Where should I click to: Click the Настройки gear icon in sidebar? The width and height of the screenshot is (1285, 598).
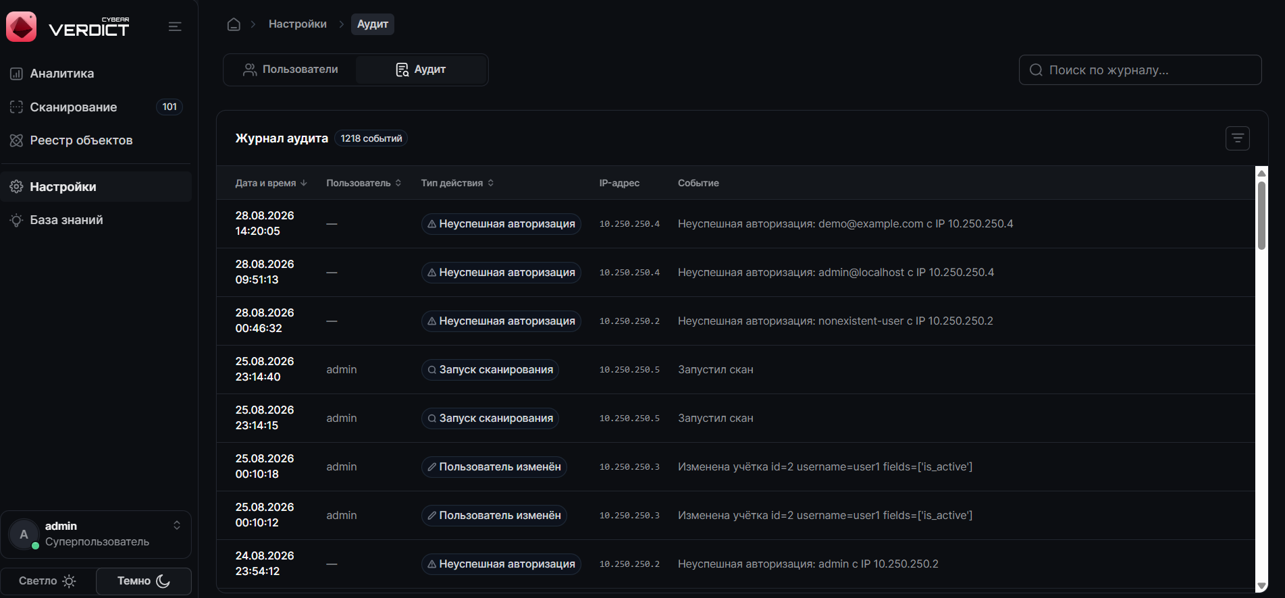[16, 187]
